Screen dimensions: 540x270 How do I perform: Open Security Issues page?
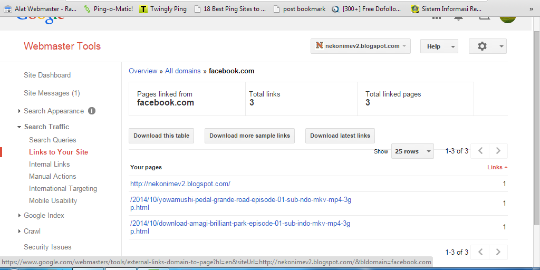click(x=47, y=247)
